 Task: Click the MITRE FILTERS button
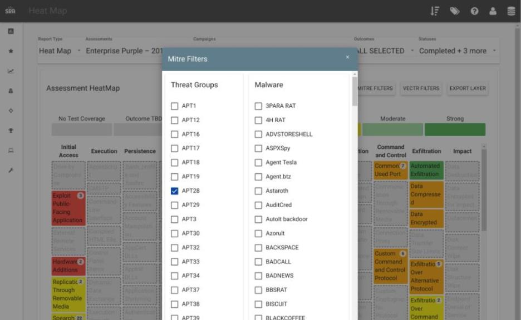tap(375, 88)
